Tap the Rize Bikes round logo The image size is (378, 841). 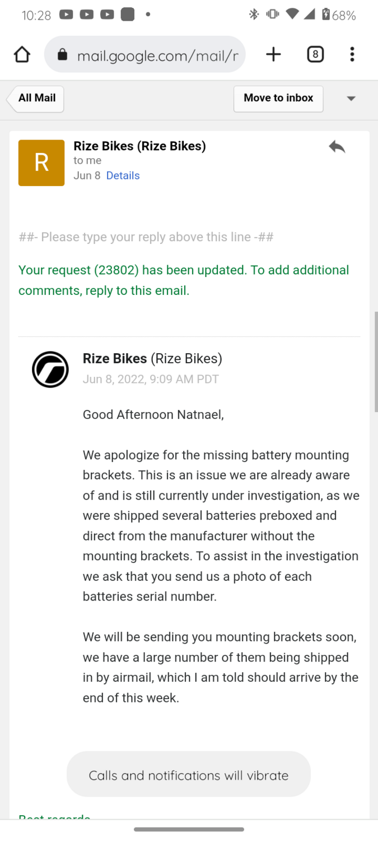tap(50, 369)
